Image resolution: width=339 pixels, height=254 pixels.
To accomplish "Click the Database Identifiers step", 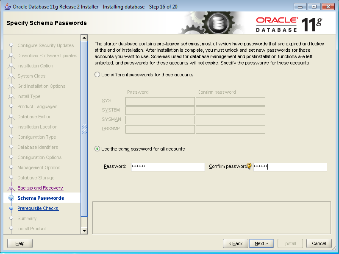I will (38, 147).
